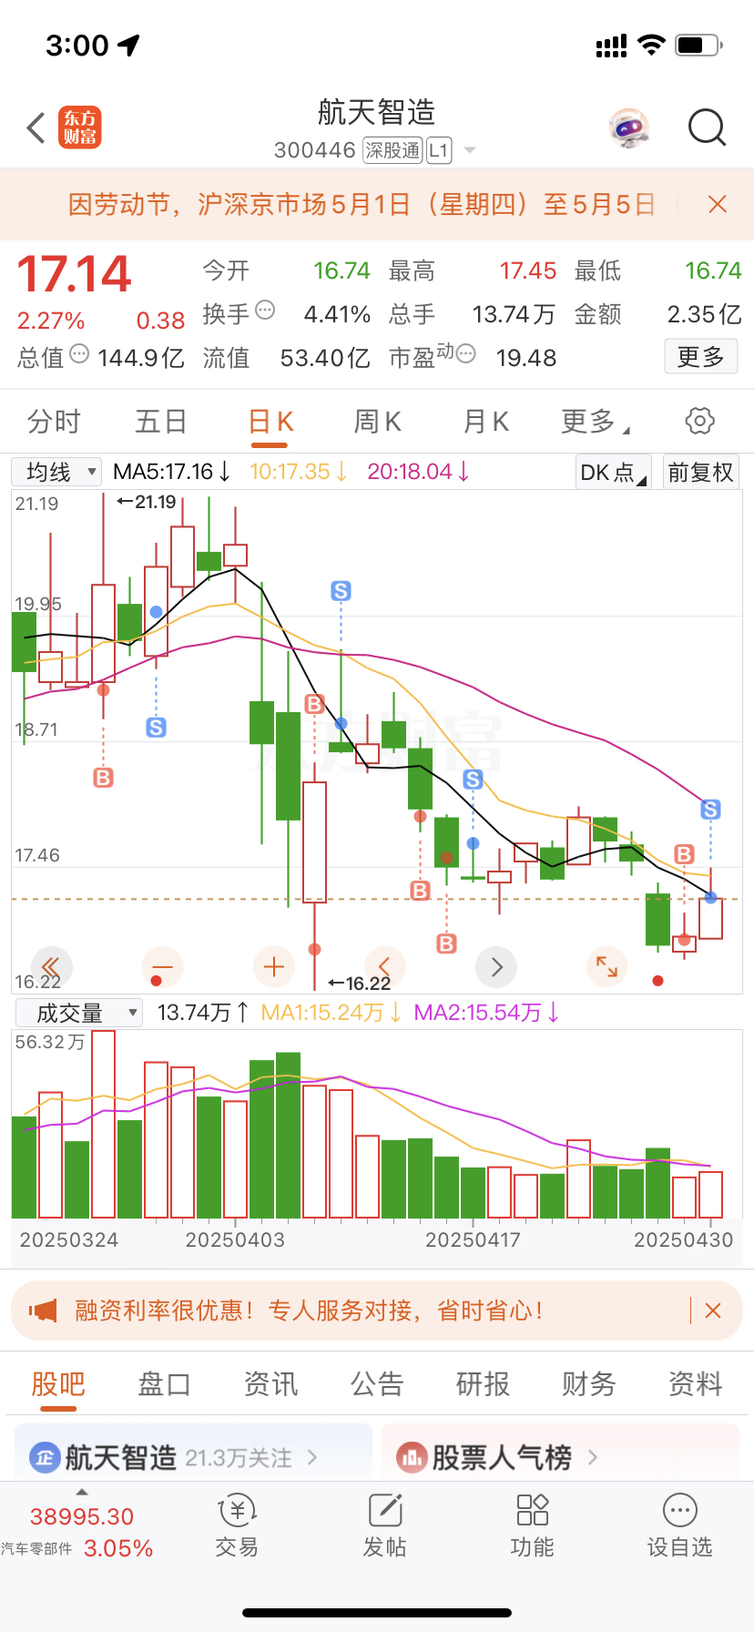Tap the L1 level badge
This screenshot has height=1632, width=754.
coord(439,150)
